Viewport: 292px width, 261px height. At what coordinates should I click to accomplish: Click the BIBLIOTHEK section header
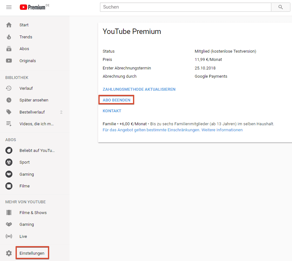[17, 78]
